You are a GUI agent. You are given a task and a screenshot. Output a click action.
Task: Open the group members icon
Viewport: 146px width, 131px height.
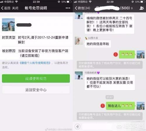point(142,8)
